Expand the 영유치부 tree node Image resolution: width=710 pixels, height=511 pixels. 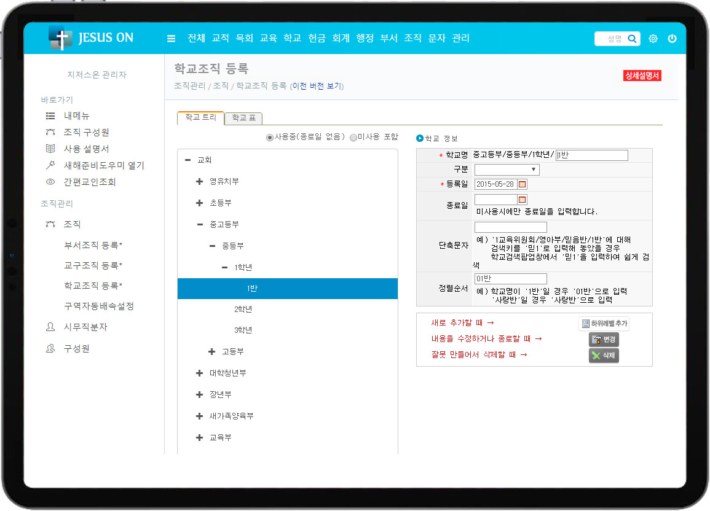tap(199, 181)
